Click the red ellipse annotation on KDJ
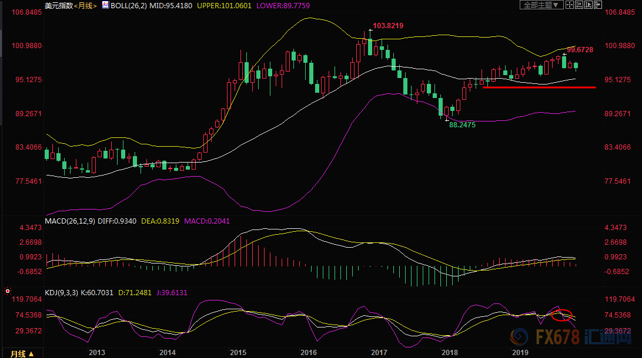This screenshot has width=642, height=358. tap(563, 315)
